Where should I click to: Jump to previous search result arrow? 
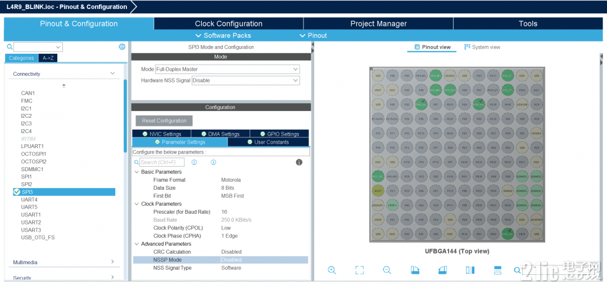click(x=194, y=162)
